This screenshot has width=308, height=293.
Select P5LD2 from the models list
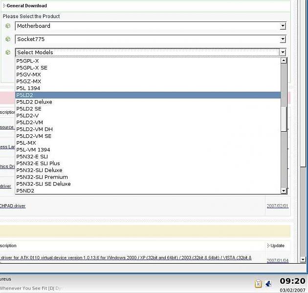[x=24, y=95]
